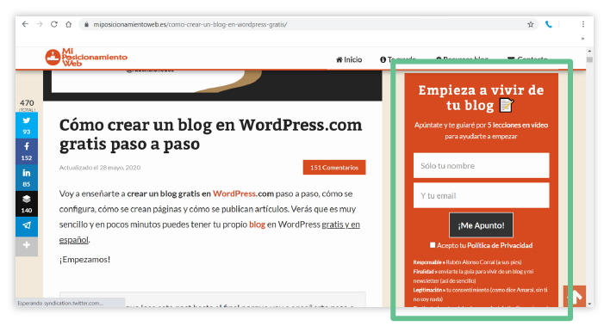This screenshot has width=604, height=326.
Task: Click the Actualizado el 28 mayo, 2020 text
Action: (100, 168)
